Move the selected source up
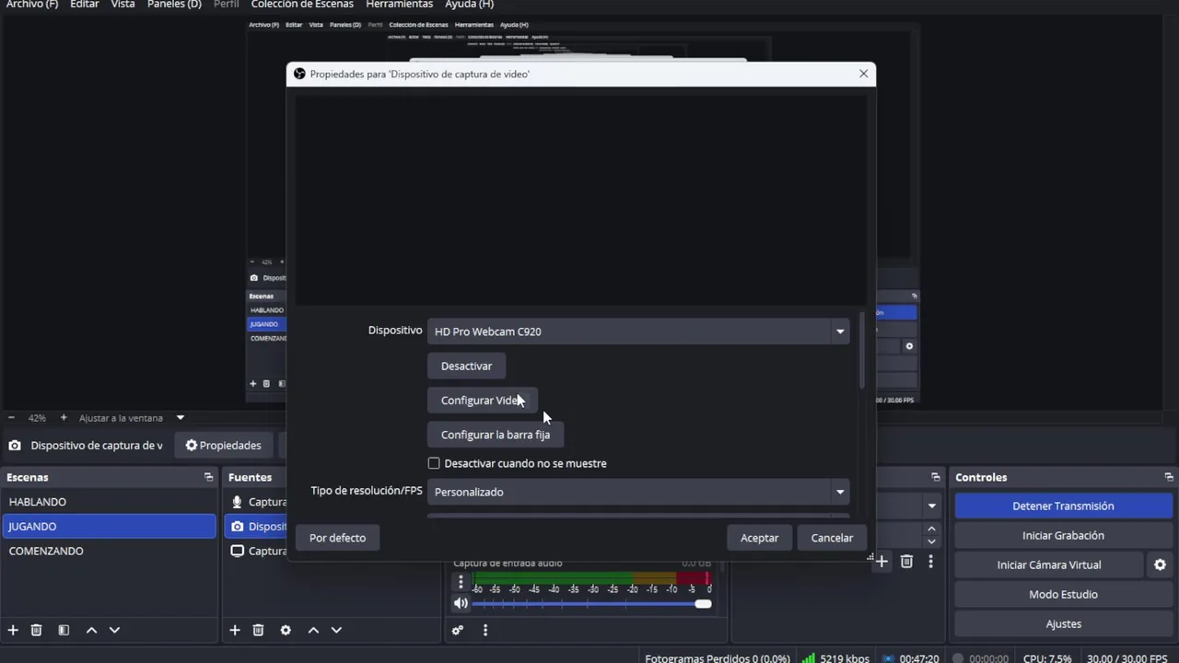This screenshot has height=663, width=1179. pos(313,630)
